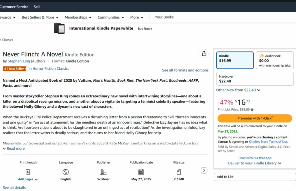The image size is (296, 191).
Task: Click the Audible audiobook logo icon
Action: 261,56
